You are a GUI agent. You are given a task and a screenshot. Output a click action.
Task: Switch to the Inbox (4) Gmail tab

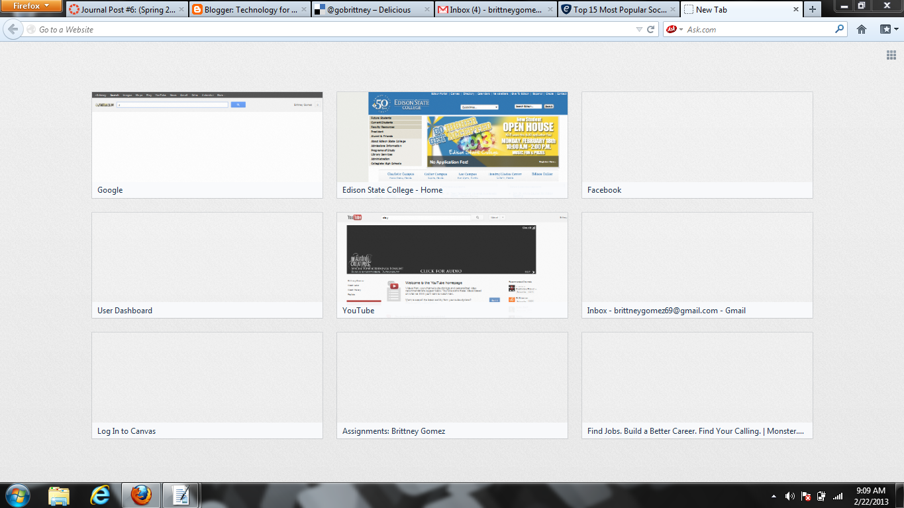pos(495,10)
